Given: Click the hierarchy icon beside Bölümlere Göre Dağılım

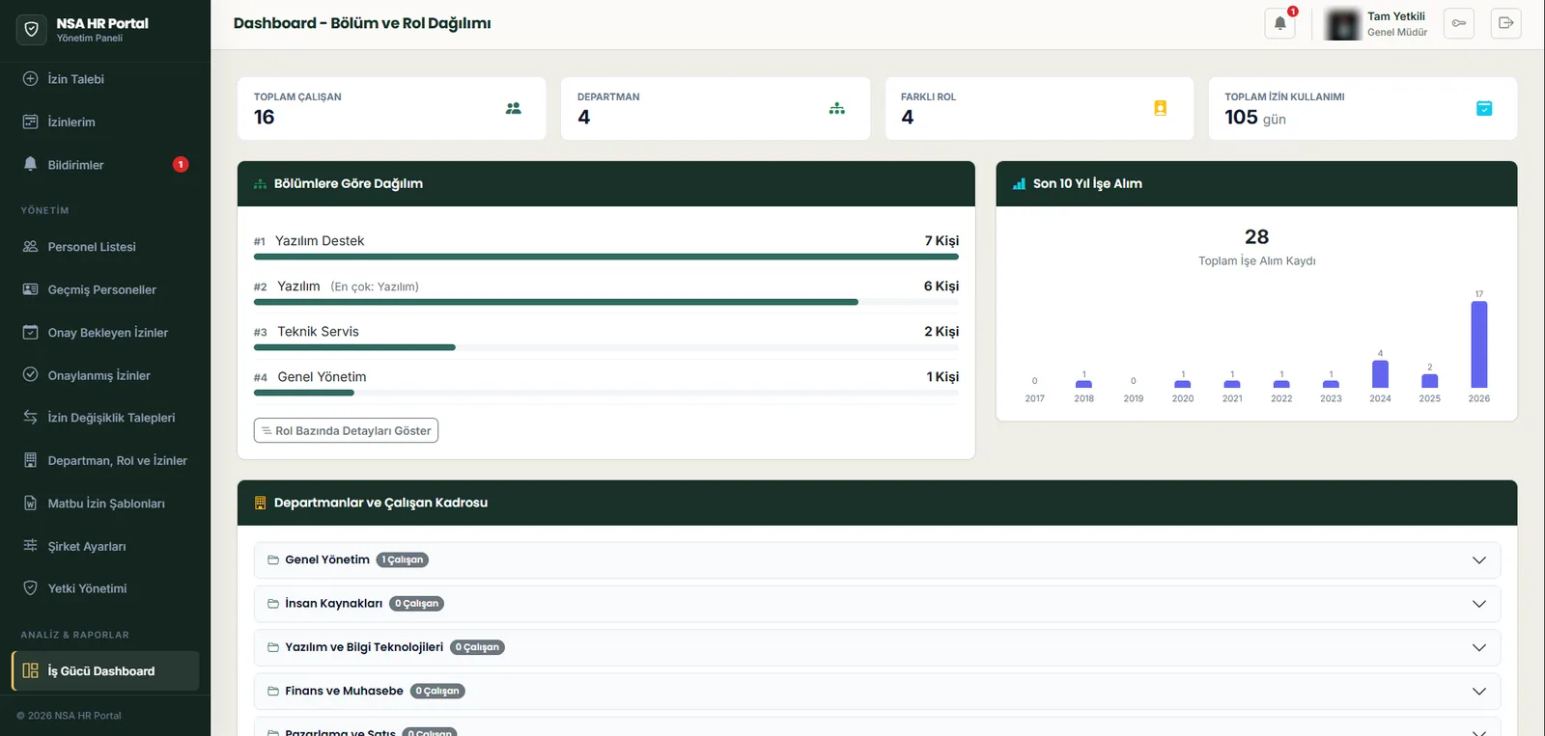Looking at the screenshot, I should pos(260,183).
